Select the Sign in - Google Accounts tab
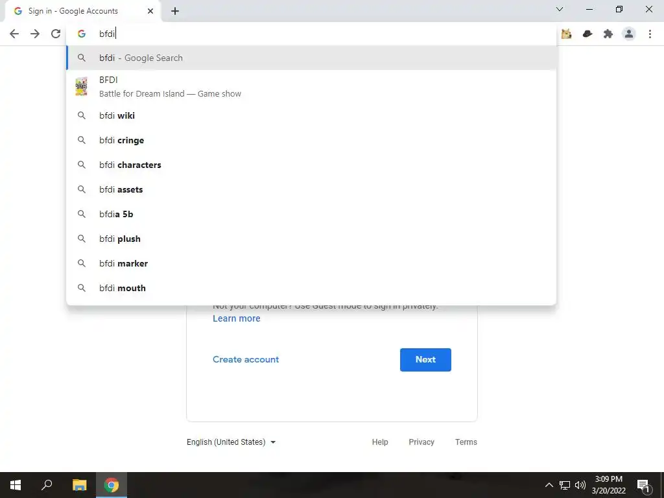The height and width of the screenshot is (498, 664). [x=83, y=11]
